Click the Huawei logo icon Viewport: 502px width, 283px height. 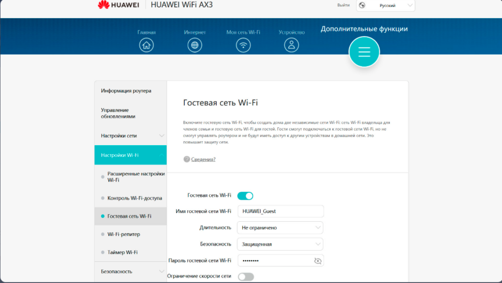click(104, 5)
